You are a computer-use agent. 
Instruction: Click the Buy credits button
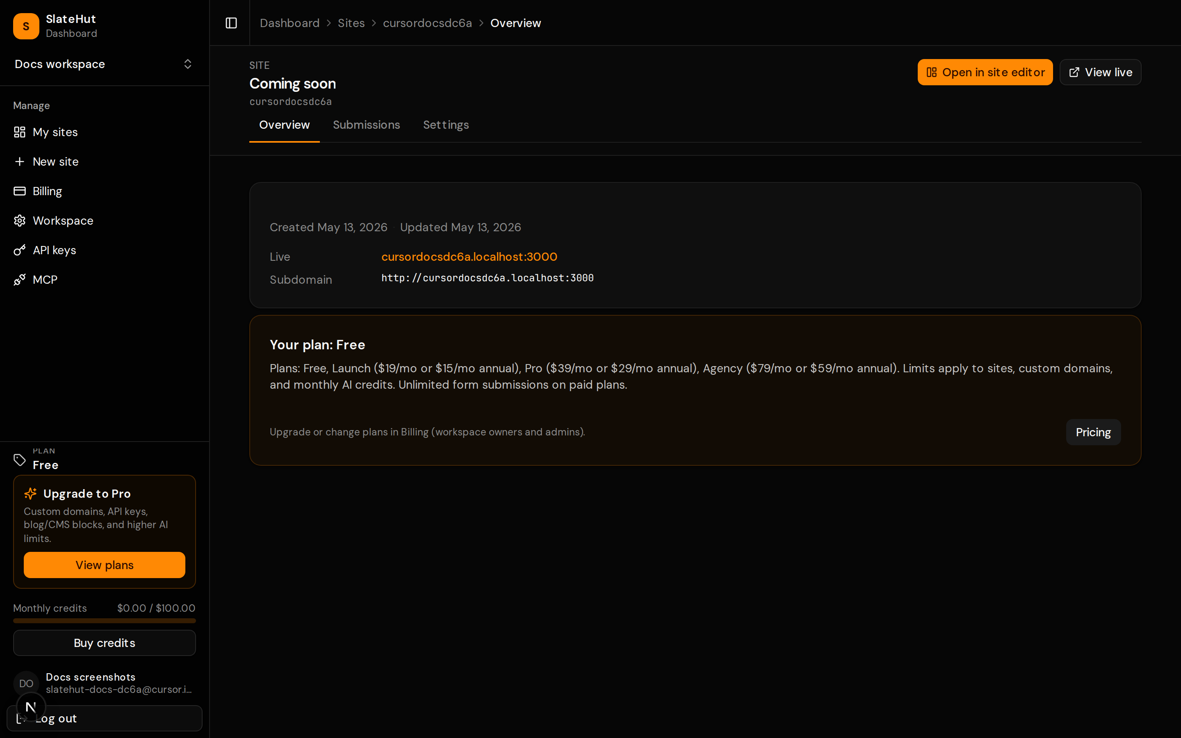[105, 643]
